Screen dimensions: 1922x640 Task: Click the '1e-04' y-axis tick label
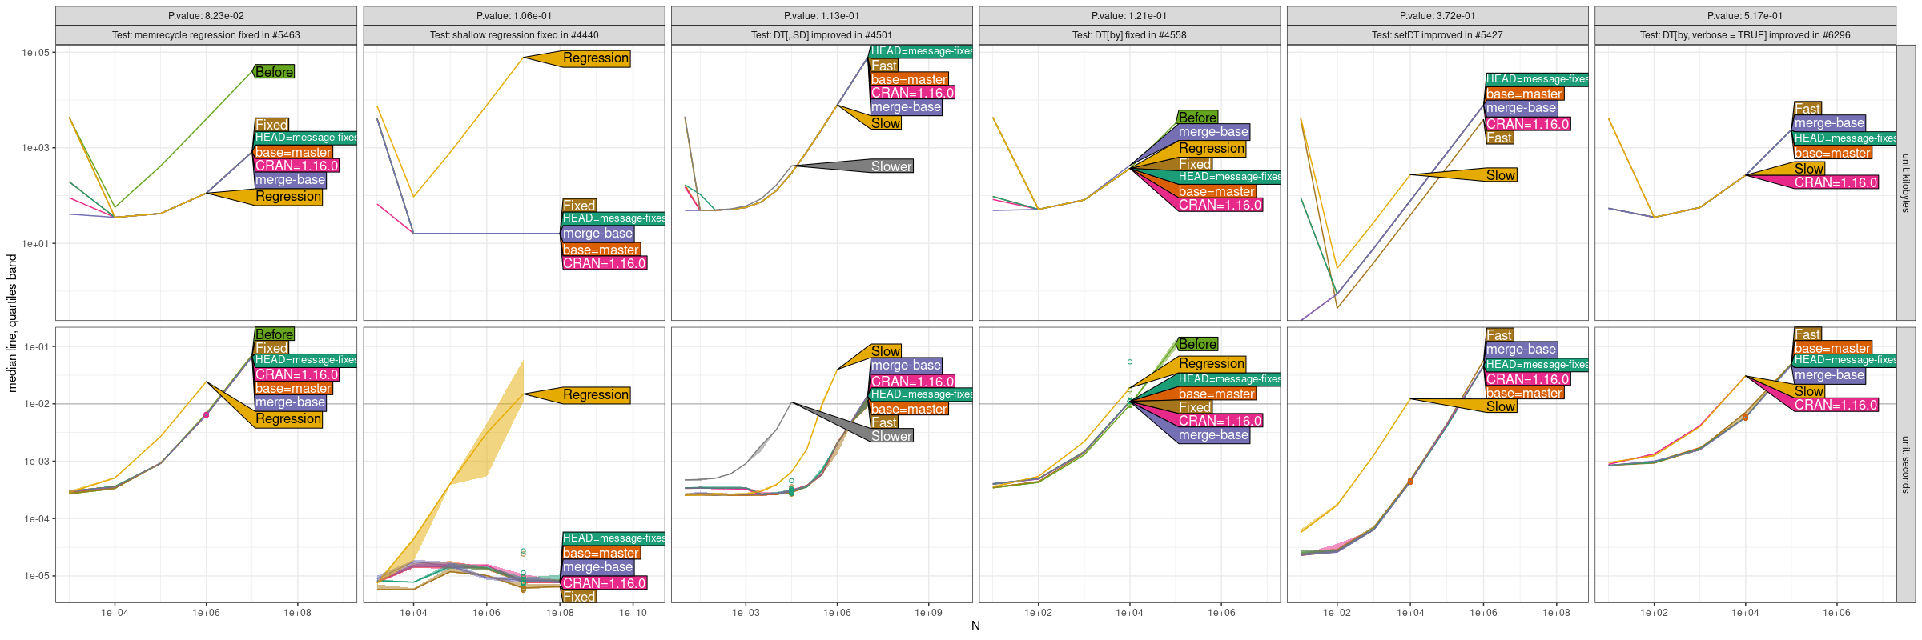36,519
